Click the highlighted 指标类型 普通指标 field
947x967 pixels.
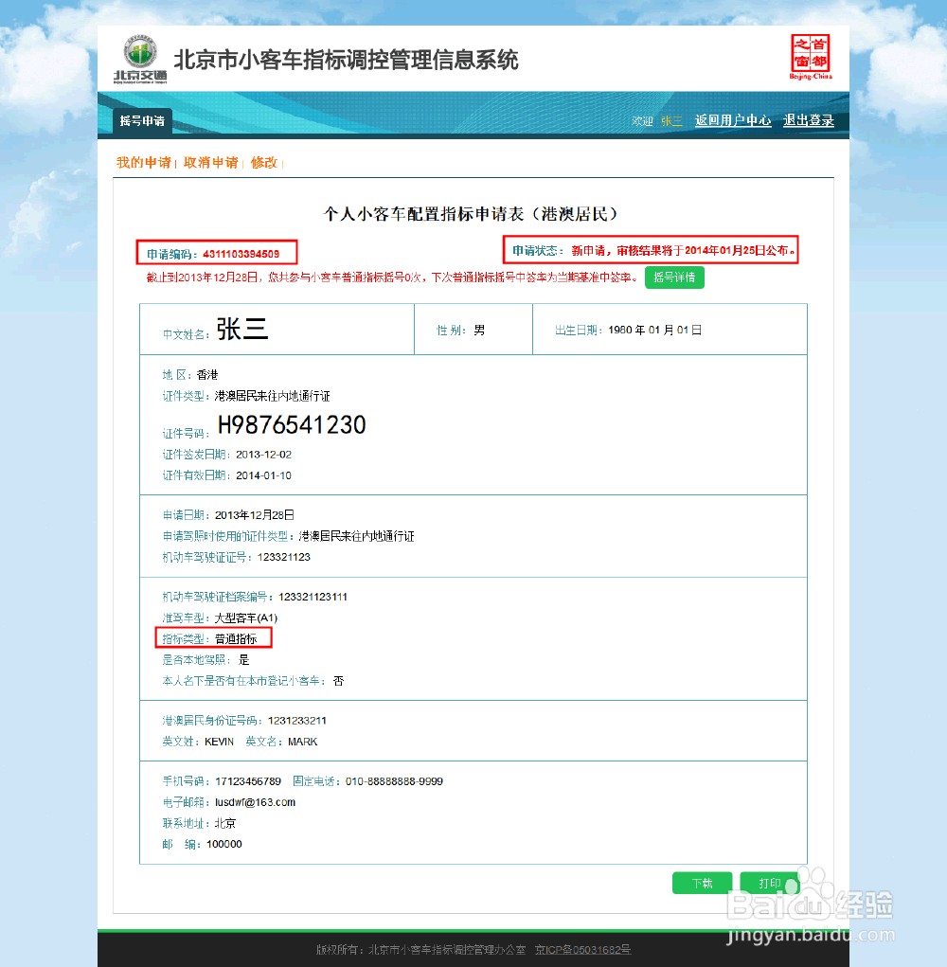(x=213, y=637)
